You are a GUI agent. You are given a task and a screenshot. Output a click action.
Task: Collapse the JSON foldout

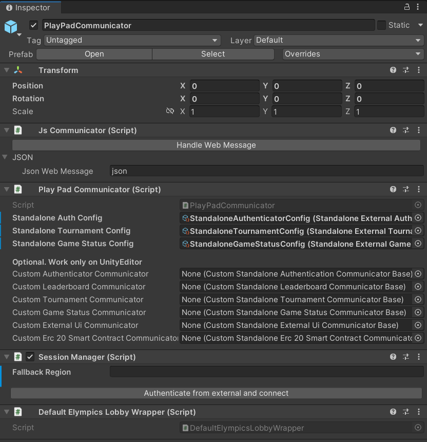point(5,157)
